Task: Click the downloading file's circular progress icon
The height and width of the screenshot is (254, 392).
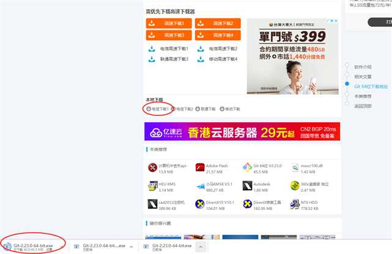Action: tap(7, 247)
